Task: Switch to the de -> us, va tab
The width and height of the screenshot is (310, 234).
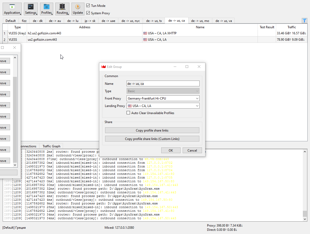Action: [x=224, y=21]
